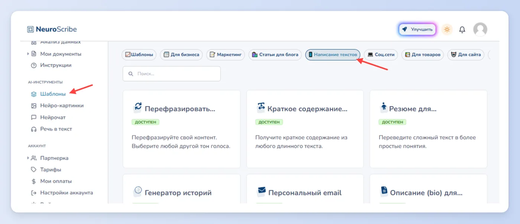Go to Тарифы page in sidebar
This screenshot has width=520, height=224.
51,169
